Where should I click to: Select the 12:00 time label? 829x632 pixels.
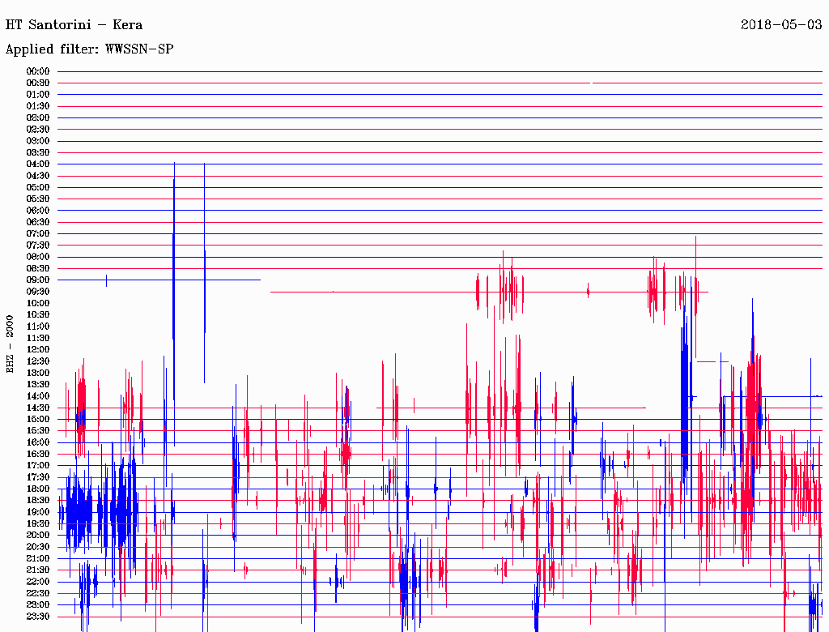coord(38,350)
